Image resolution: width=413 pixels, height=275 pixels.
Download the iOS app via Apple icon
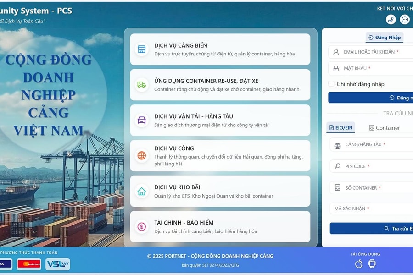coord(359,264)
